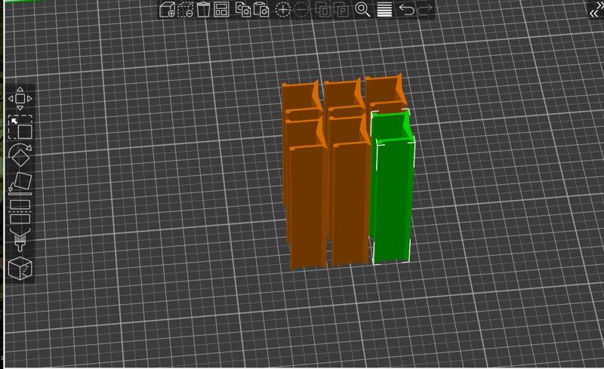The image size is (604, 369).
Task: Click the trash can delete icon
Action: click(203, 10)
